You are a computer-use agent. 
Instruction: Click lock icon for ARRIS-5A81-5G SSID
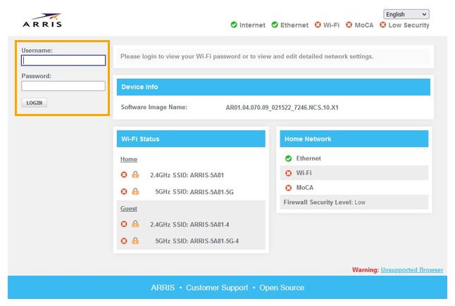135,191
